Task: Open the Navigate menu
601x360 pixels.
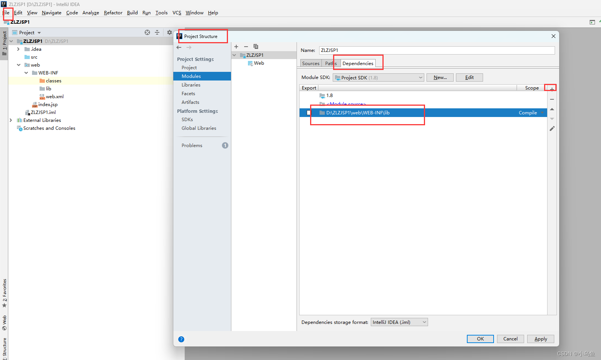Action: click(52, 13)
